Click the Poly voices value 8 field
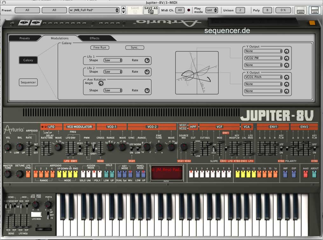This screenshot has height=240, width=323. click(267, 10)
